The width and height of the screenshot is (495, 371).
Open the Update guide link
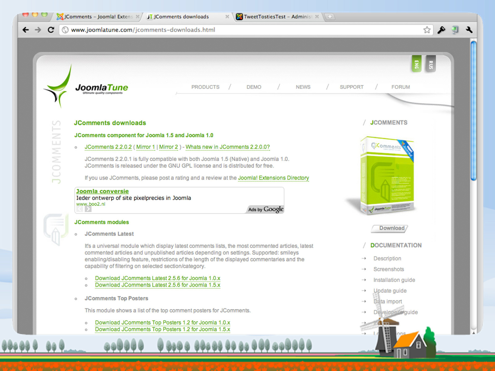click(x=390, y=291)
